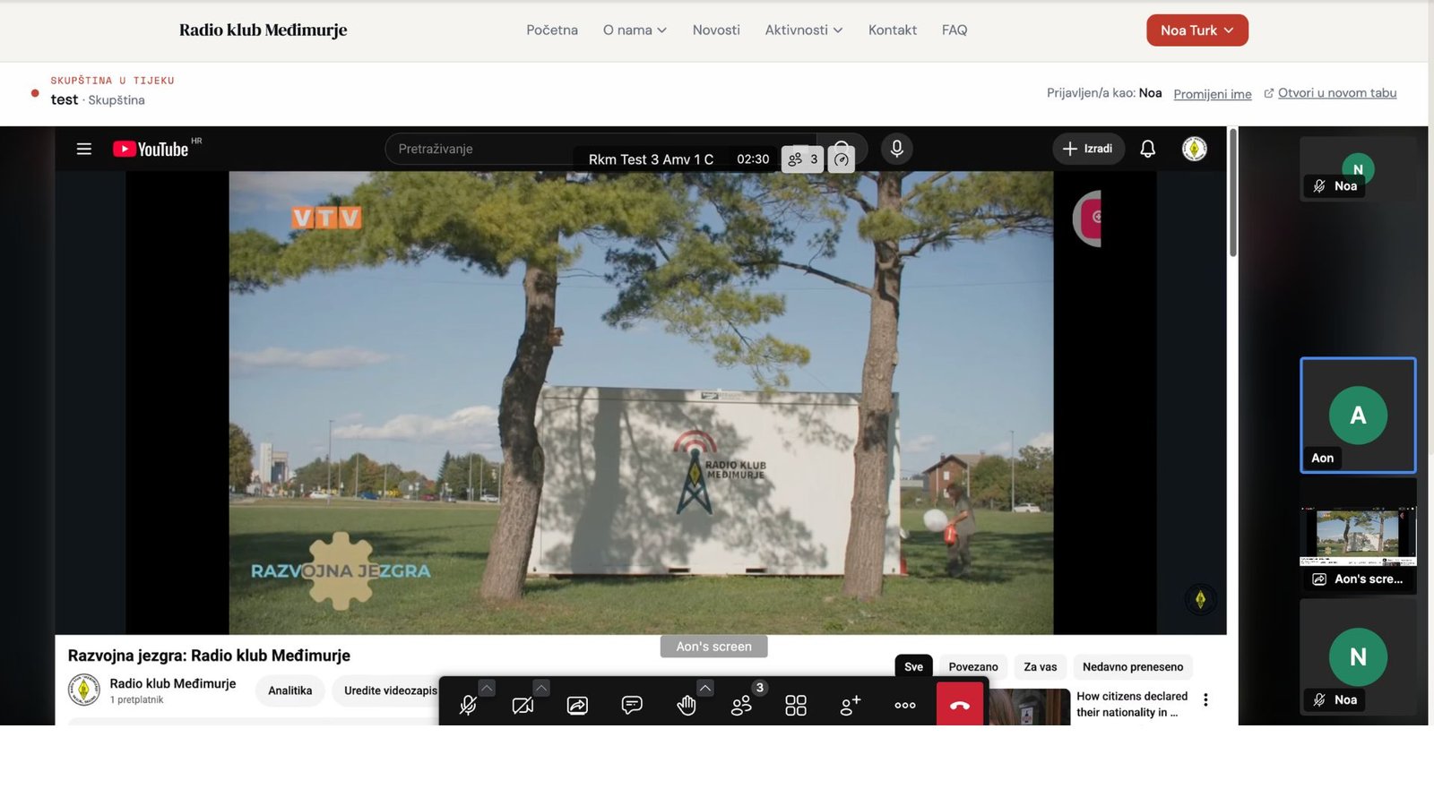The image size is (1434, 806).
Task: Click the meeting timer showing 02:30
Action: (x=753, y=159)
